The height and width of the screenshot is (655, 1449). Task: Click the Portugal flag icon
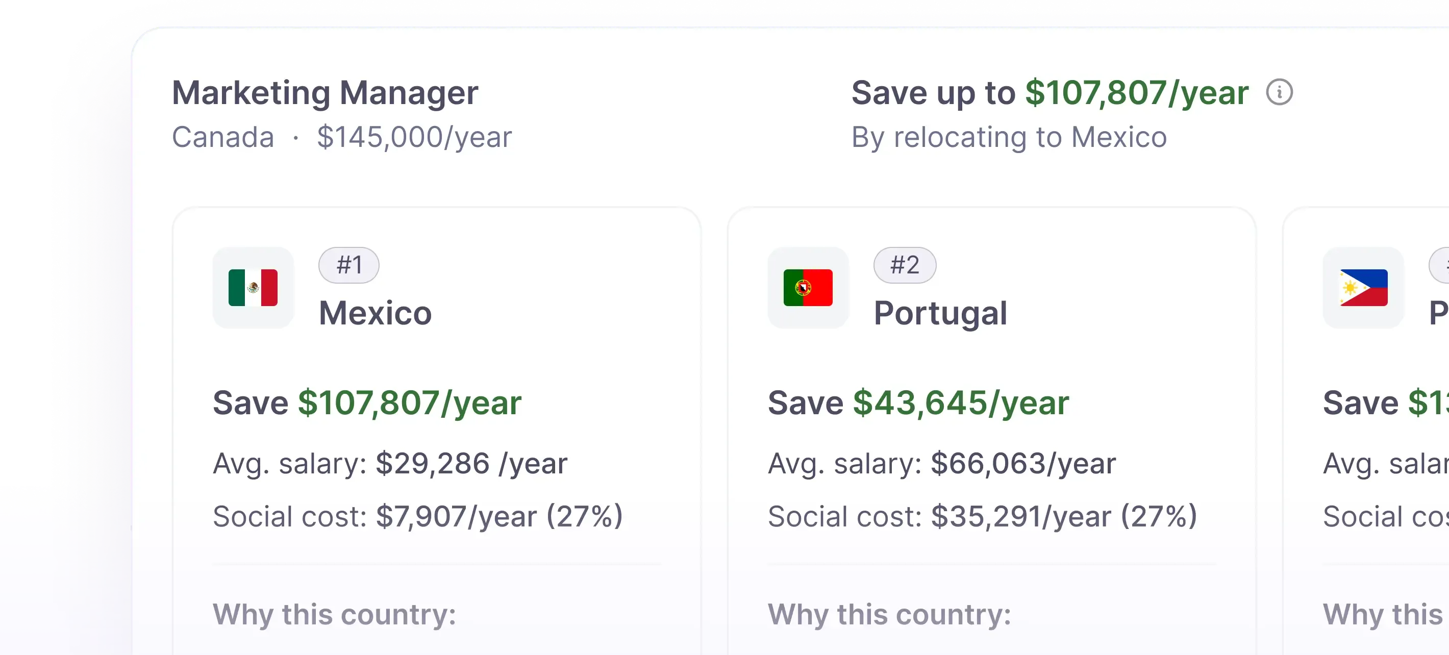808,288
